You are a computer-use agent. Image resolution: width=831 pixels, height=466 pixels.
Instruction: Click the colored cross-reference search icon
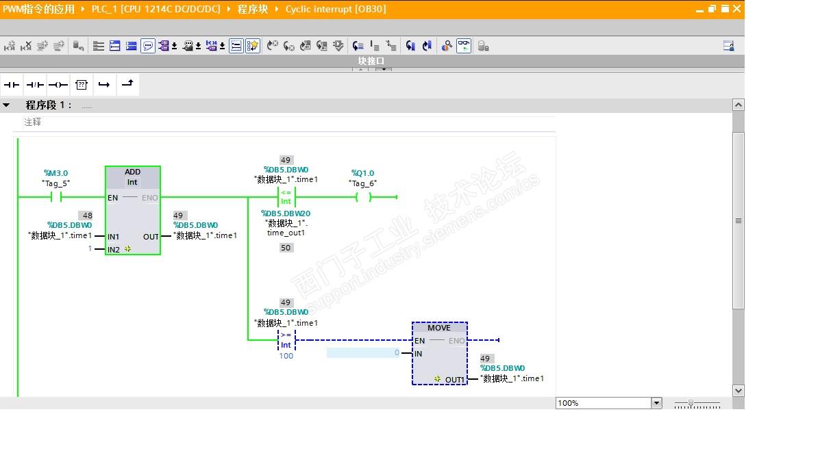point(447,46)
